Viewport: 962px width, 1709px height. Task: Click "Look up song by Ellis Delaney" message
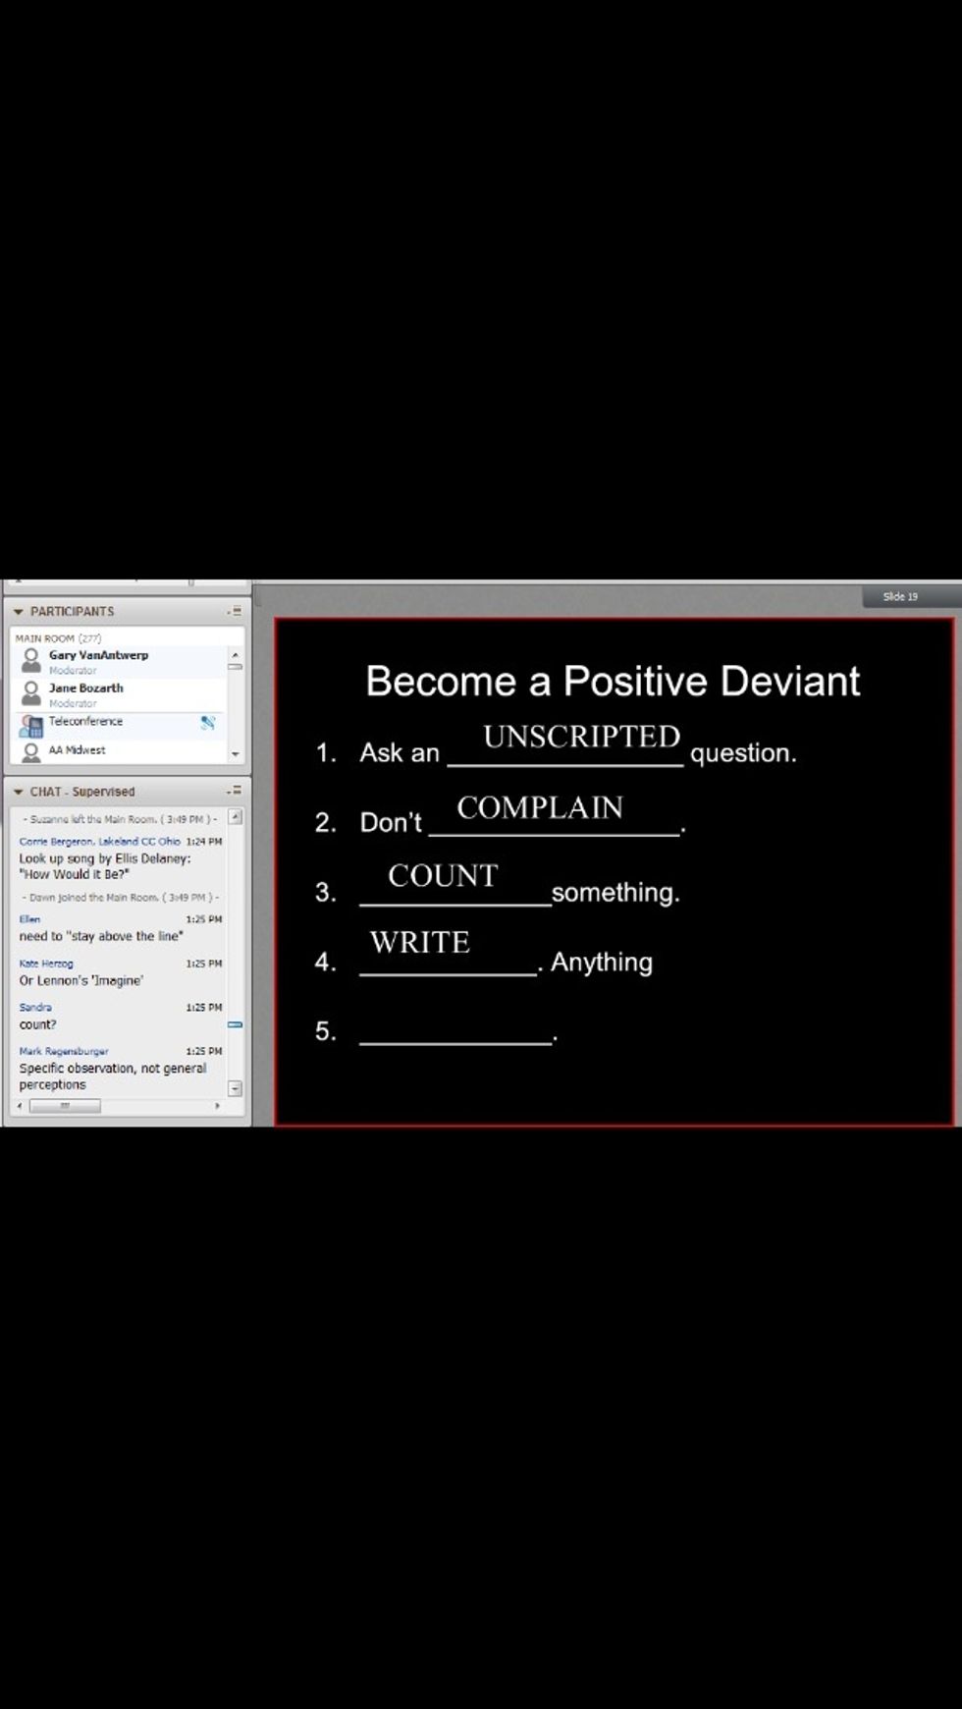click(105, 866)
